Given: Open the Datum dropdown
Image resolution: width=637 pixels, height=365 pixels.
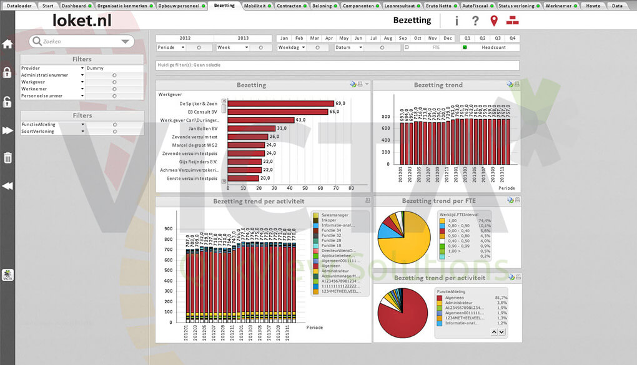Looking at the screenshot, I should coord(360,47).
